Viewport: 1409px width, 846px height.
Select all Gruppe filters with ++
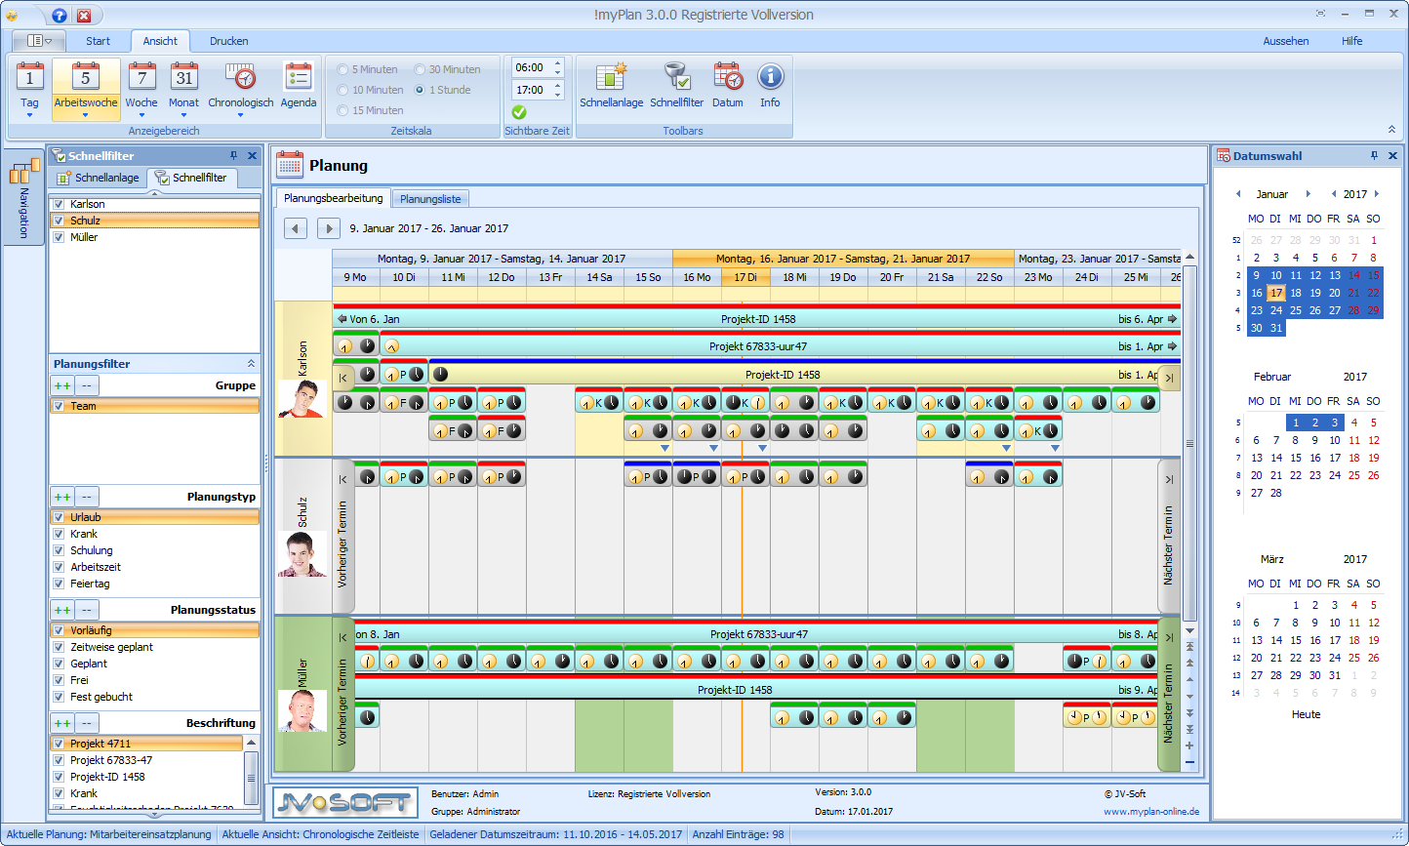[x=62, y=385]
